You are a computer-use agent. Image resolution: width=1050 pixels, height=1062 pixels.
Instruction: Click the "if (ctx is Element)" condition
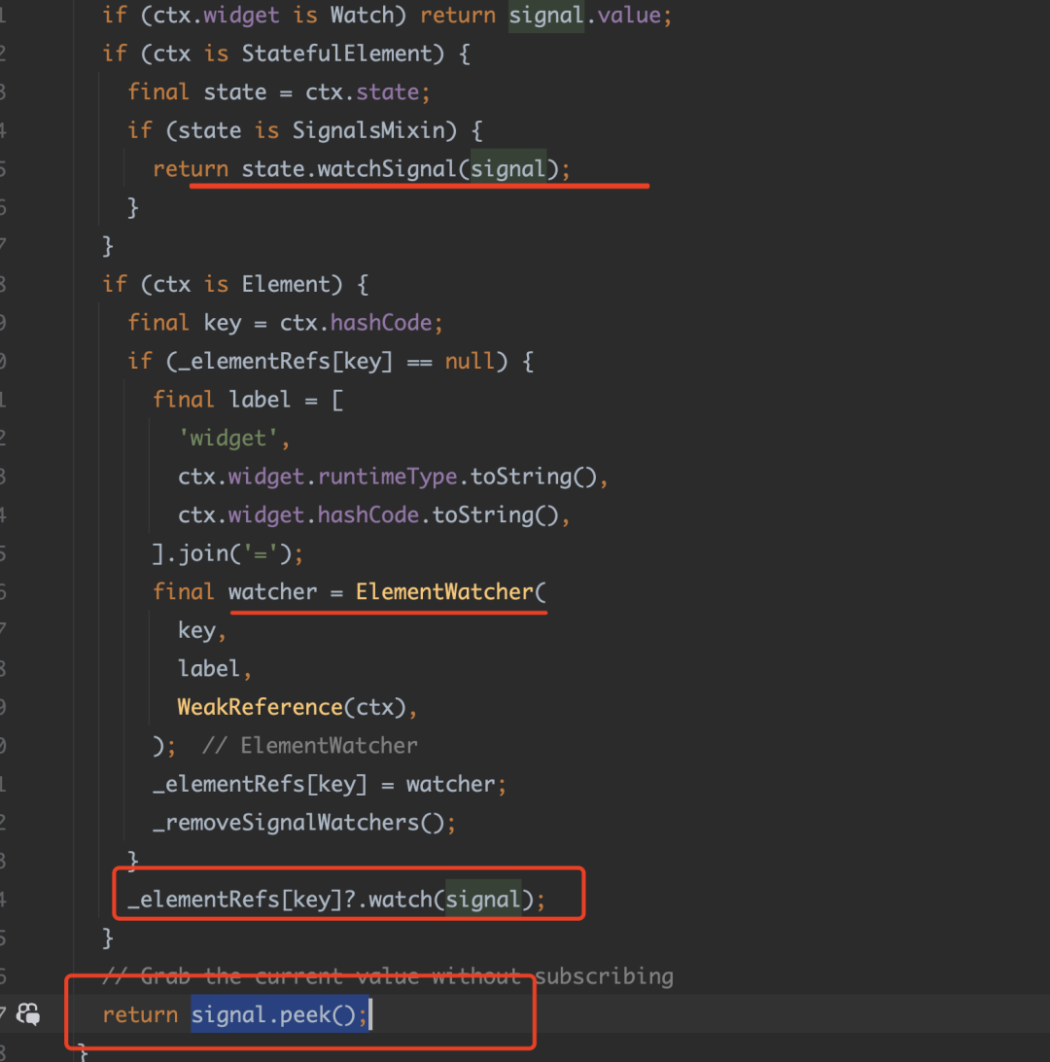(231, 284)
